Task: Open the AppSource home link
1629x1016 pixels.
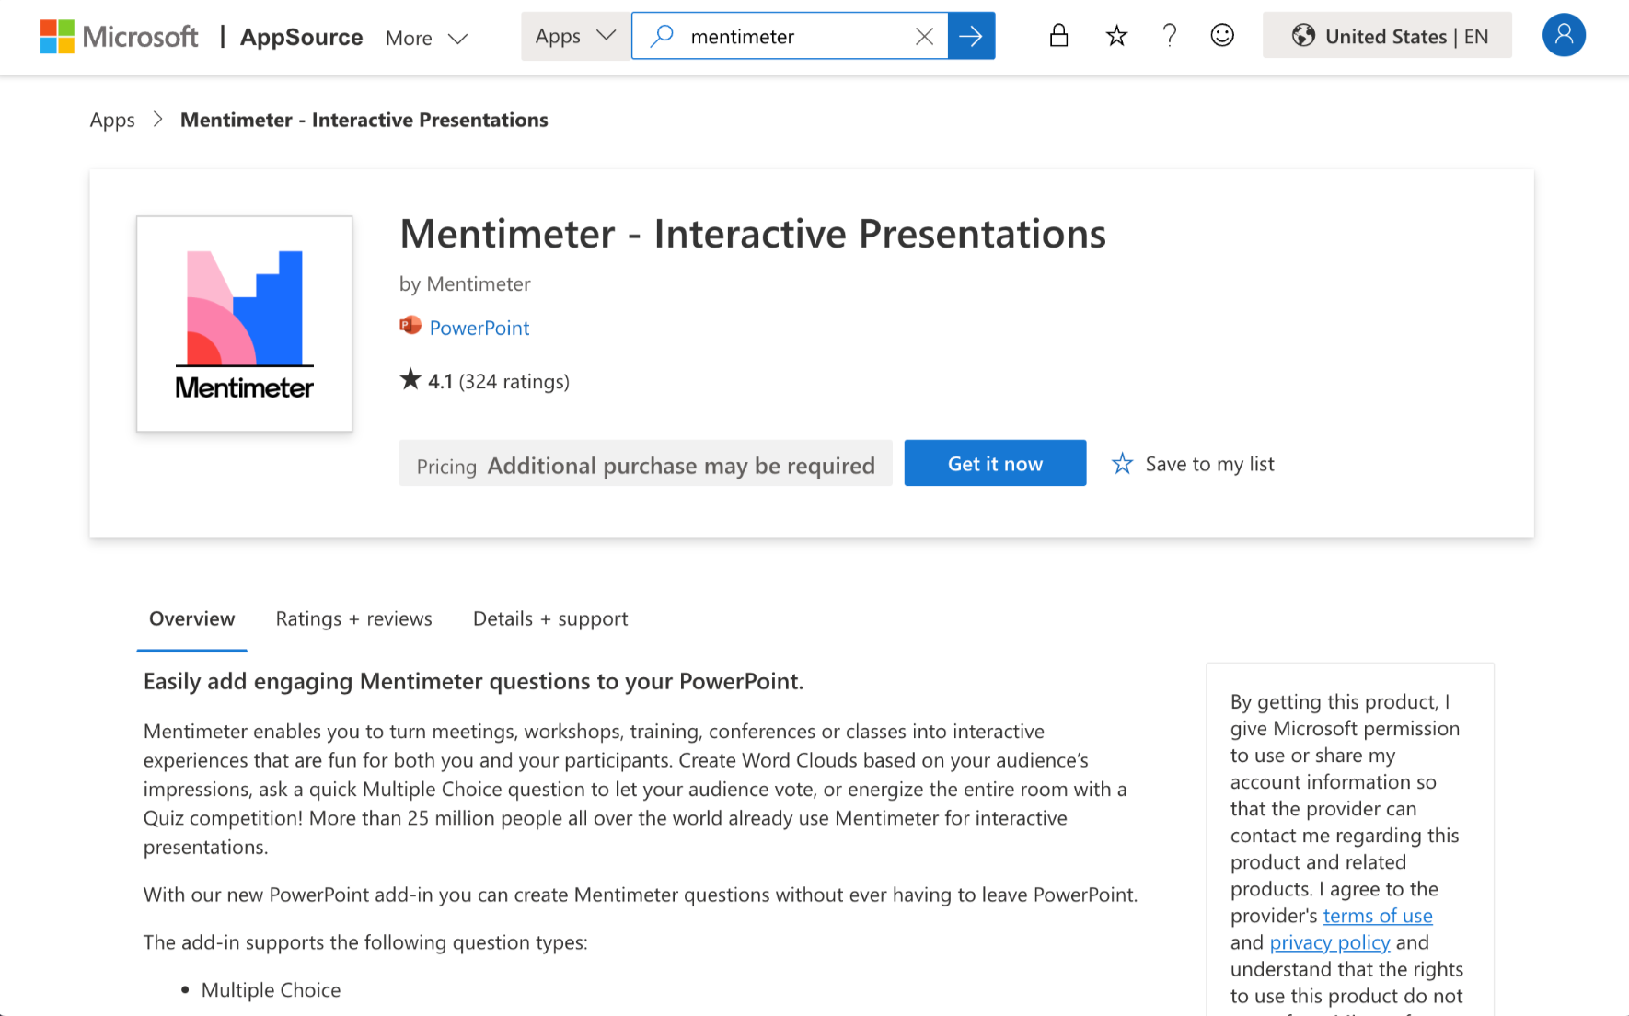Action: pos(301,37)
